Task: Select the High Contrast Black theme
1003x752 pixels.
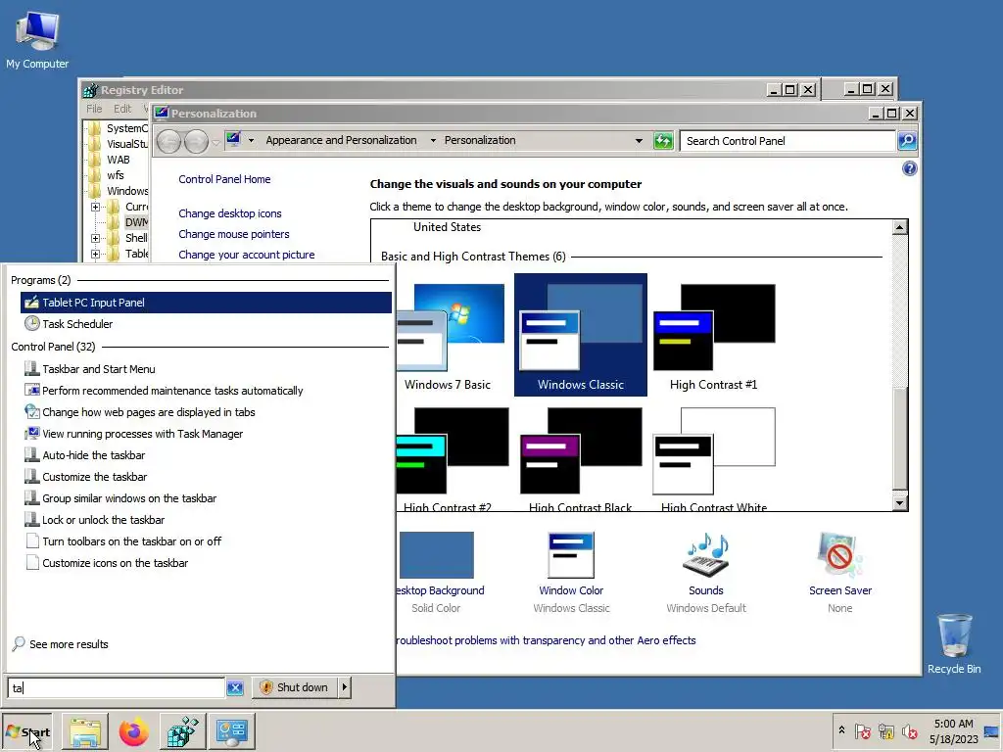Action: (x=580, y=458)
